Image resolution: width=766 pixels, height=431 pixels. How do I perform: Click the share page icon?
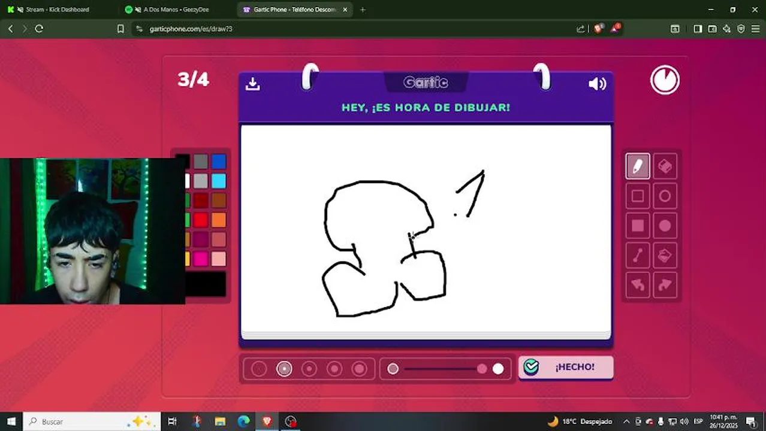[x=580, y=29]
